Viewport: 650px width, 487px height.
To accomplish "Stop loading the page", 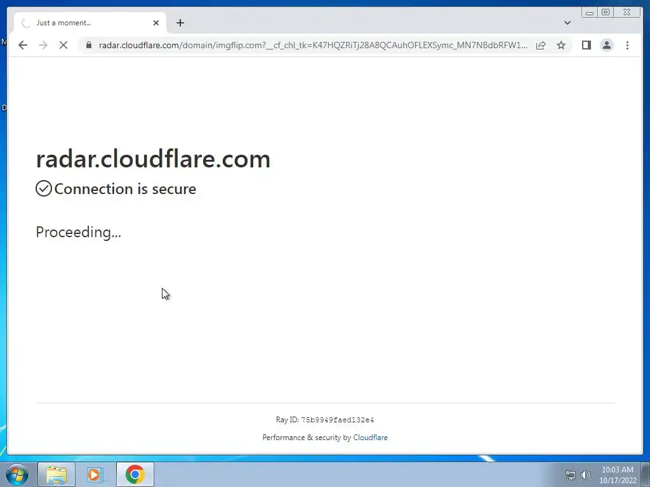I will pyautogui.click(x=63, y=45).
